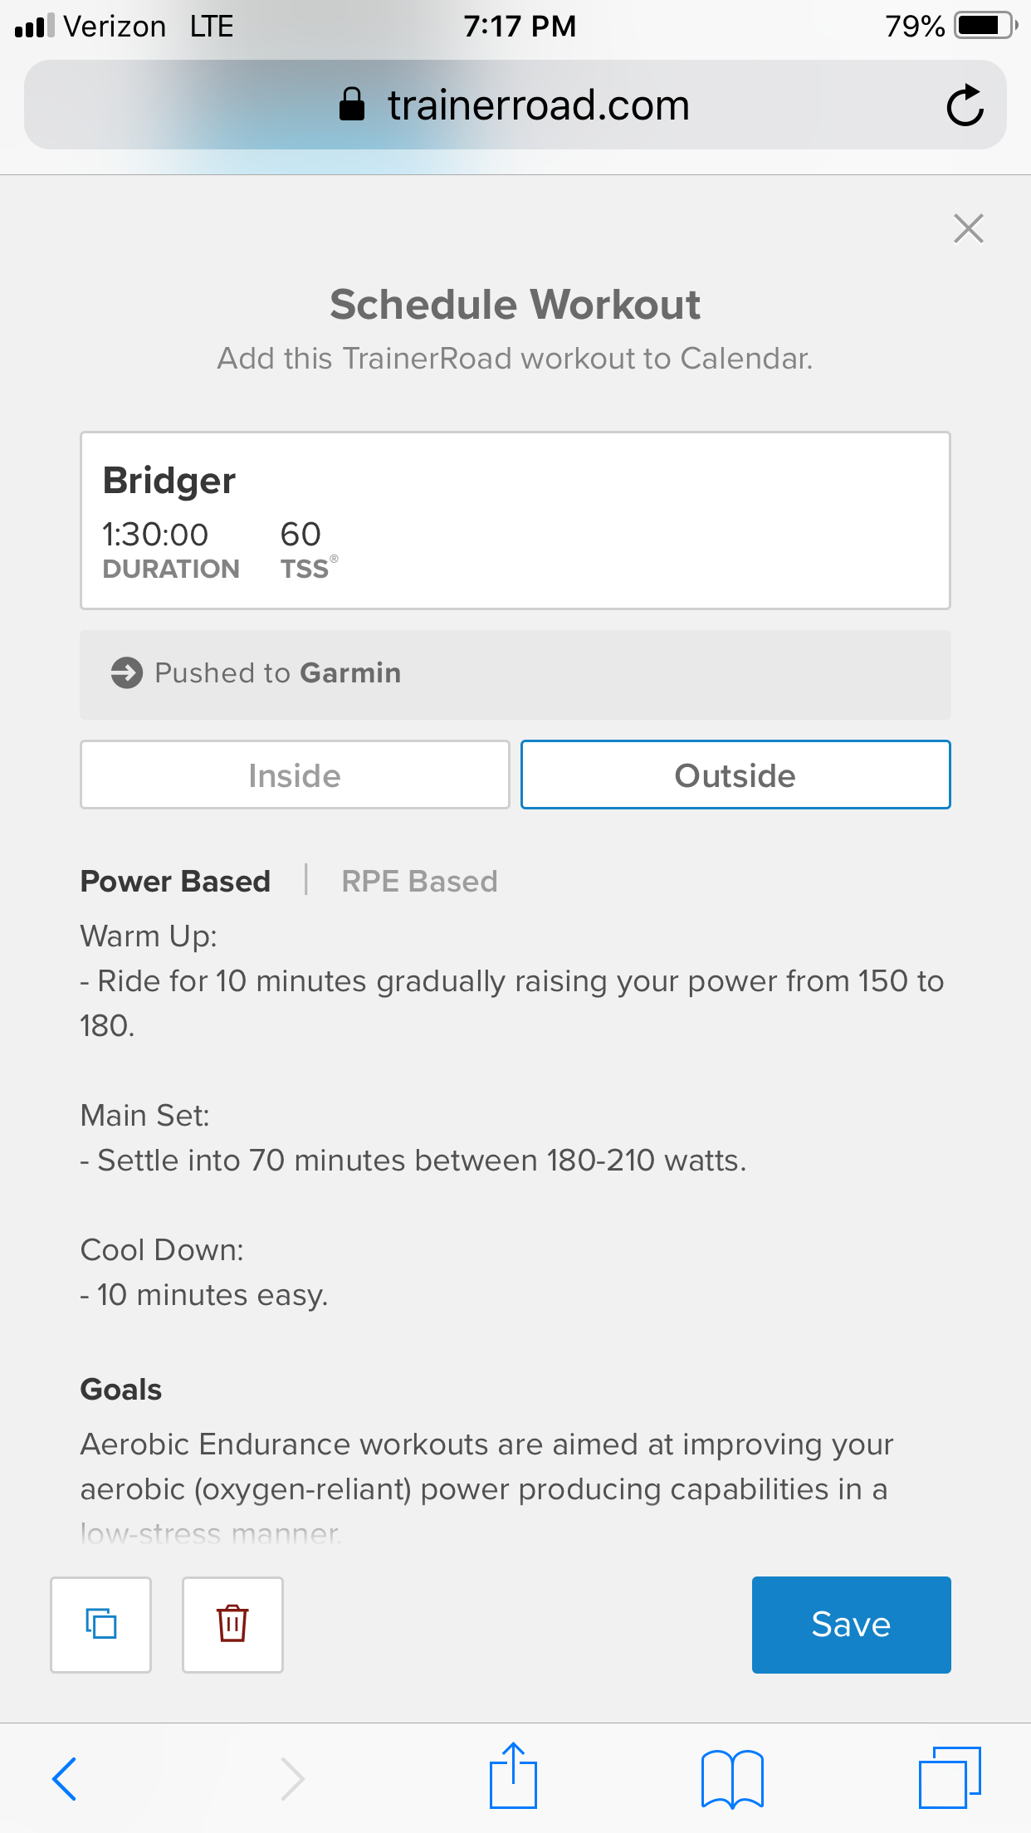
Task: Save the scheduled workout
Action: (851, 1625)
